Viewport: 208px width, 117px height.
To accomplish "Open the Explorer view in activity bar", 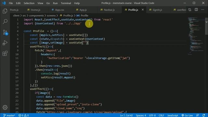I will click(5, 11).
